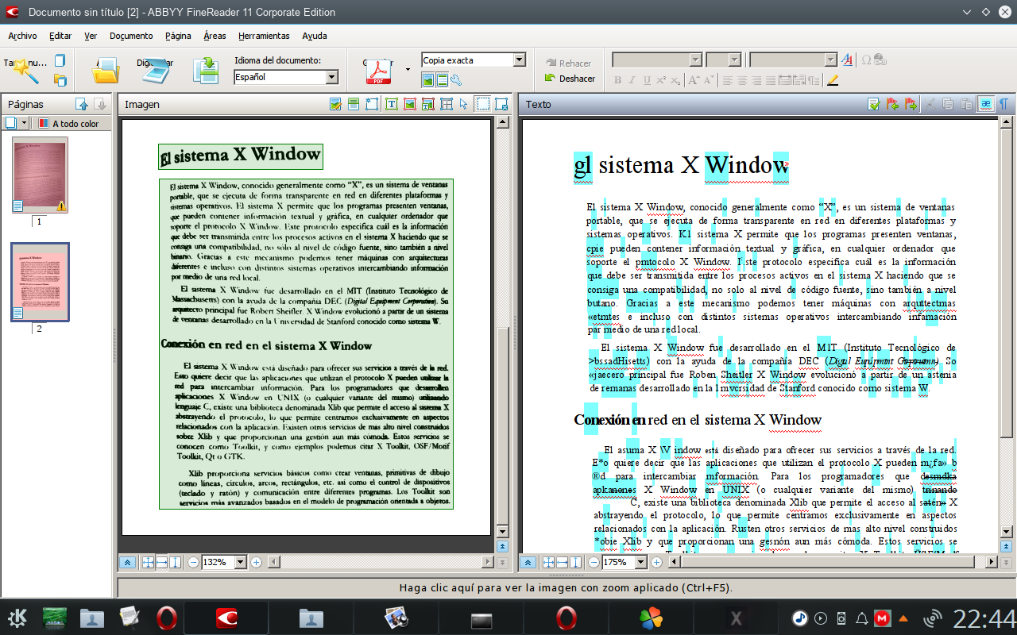This screenshot has width=1017, height=635.
Task: Click the PDF save (Guardar) icon
Action: [x=378, y=70]
